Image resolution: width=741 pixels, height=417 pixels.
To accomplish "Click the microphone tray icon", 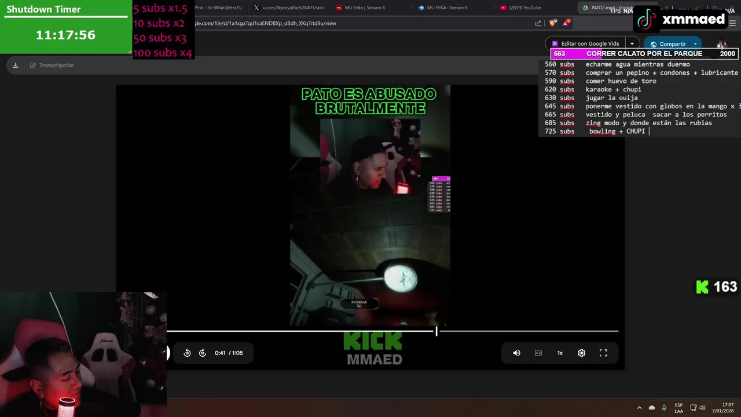I will [664, 408].
